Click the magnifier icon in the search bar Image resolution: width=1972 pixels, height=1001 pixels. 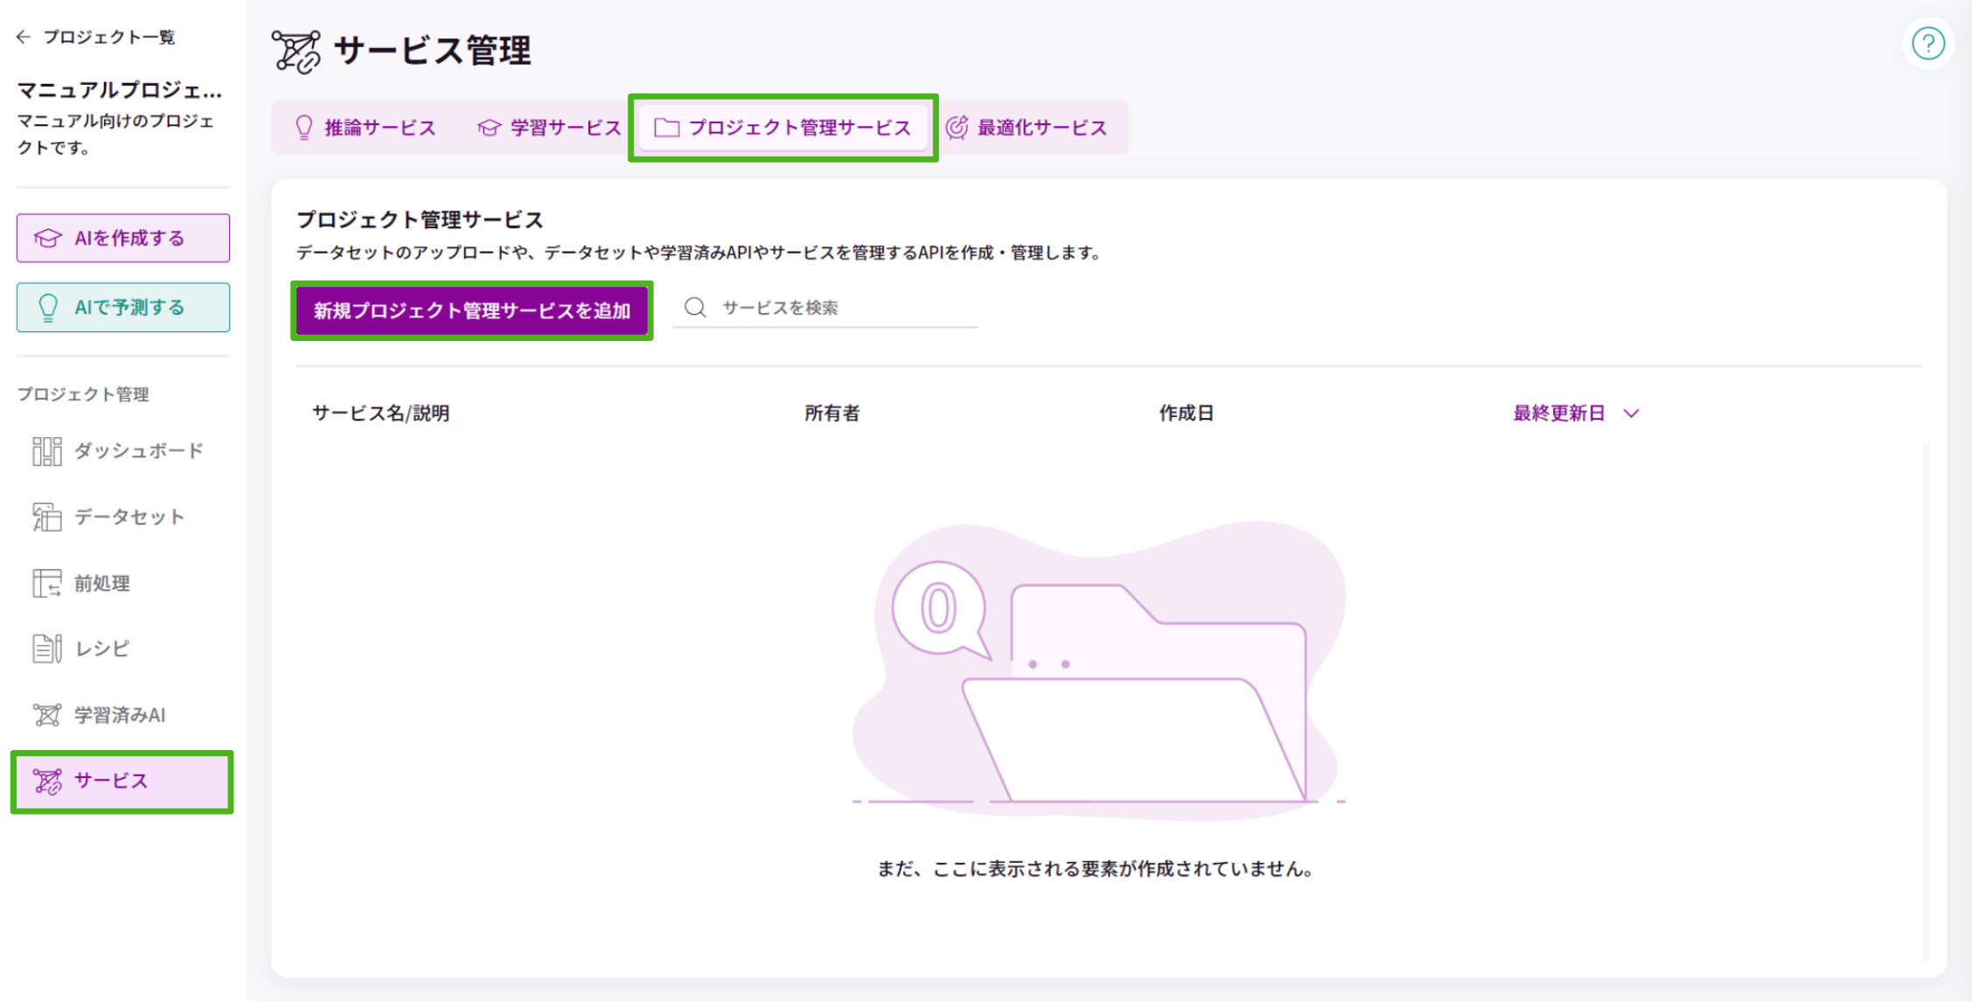(695, 307)
